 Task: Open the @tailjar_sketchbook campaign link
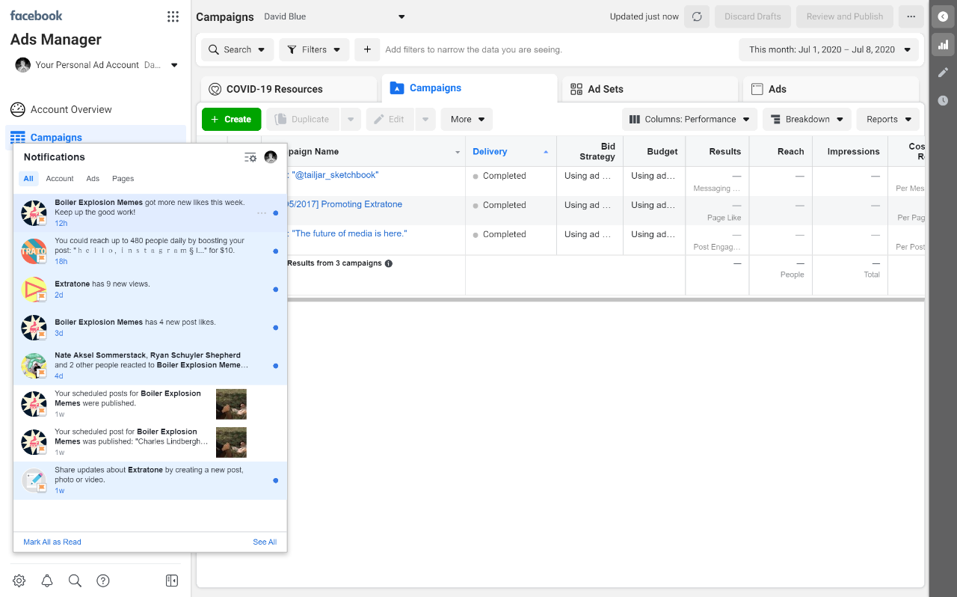tap(335, 175)
